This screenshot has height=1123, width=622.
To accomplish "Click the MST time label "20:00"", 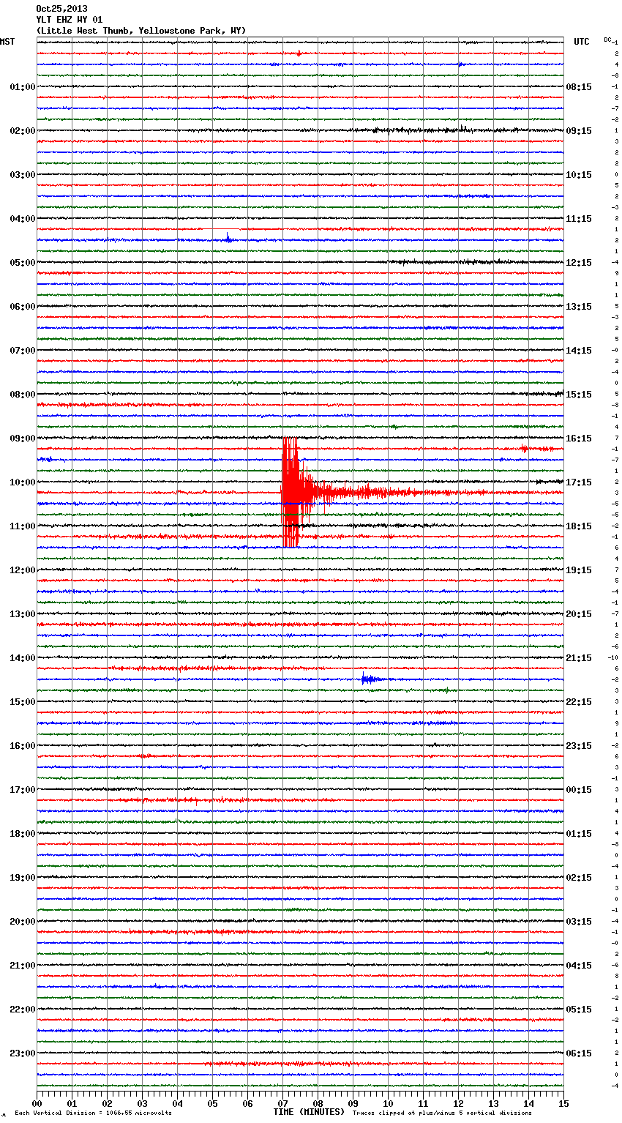I will click(x=22, y=922).
